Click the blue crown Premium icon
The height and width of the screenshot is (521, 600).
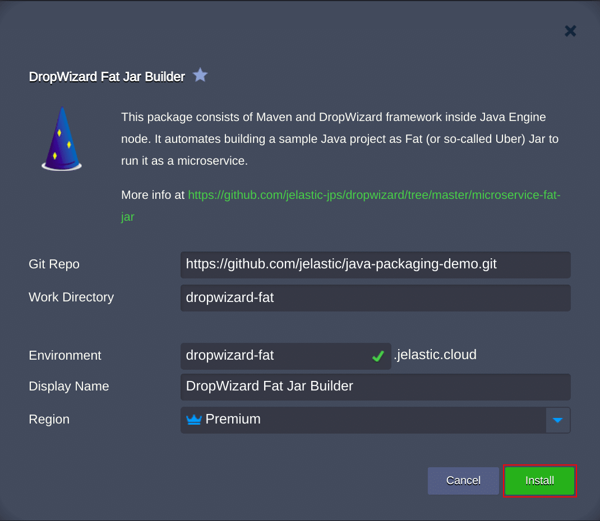[193, 420]
